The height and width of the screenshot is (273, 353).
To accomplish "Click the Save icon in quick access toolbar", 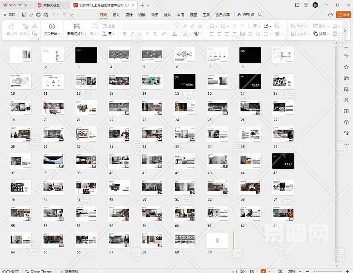I will 24,15.
